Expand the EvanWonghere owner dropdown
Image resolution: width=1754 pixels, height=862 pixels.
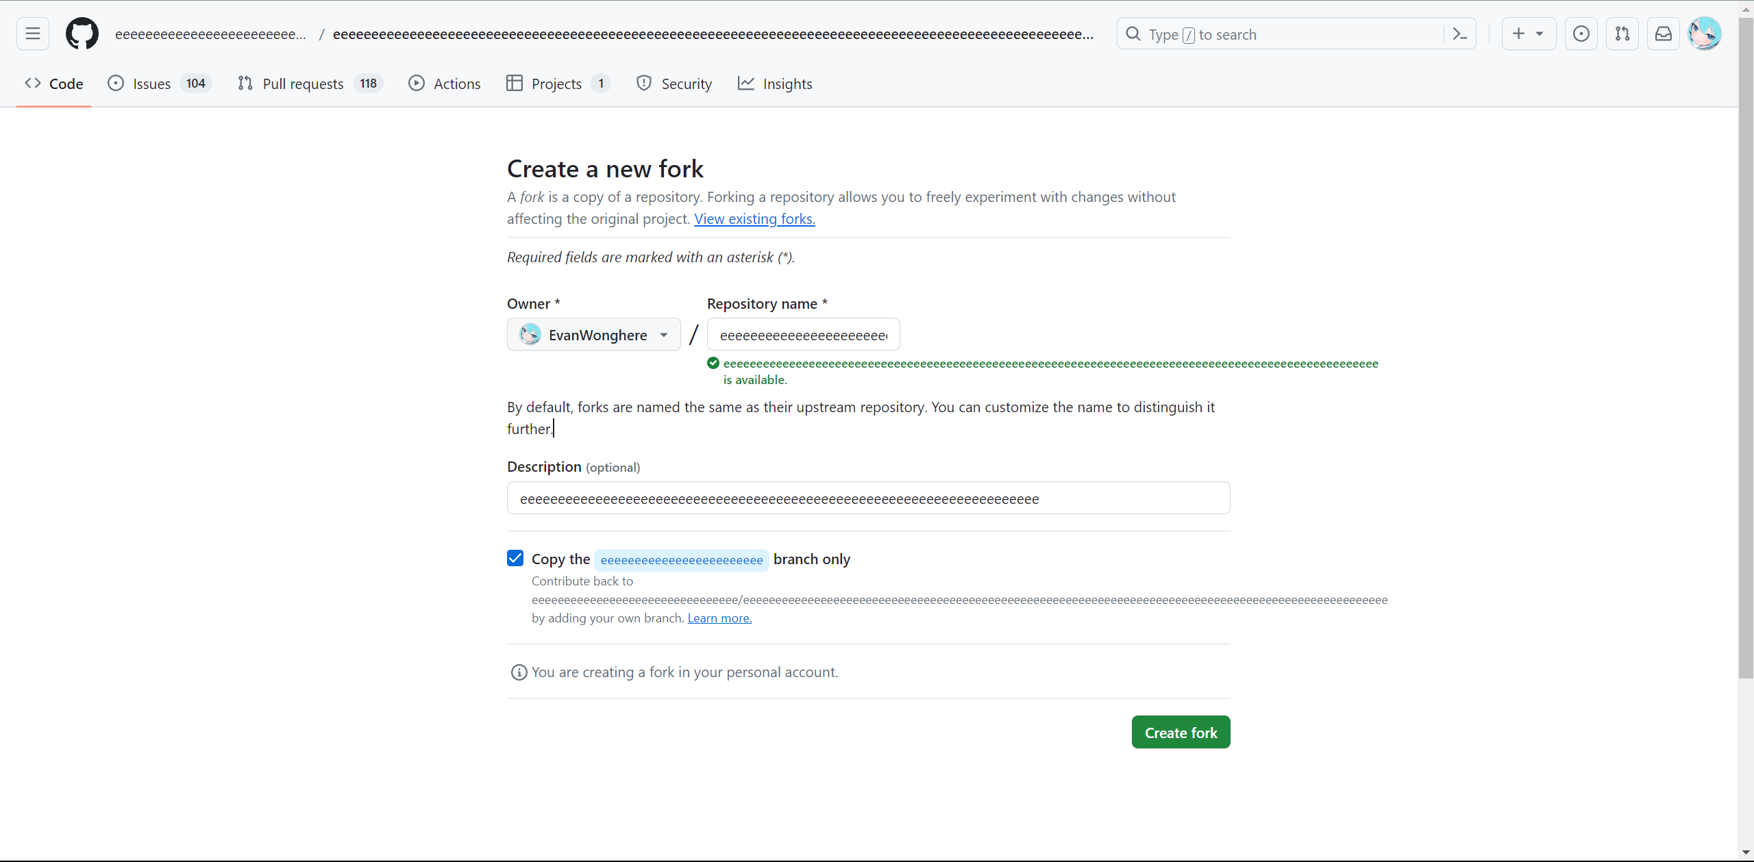593,335
